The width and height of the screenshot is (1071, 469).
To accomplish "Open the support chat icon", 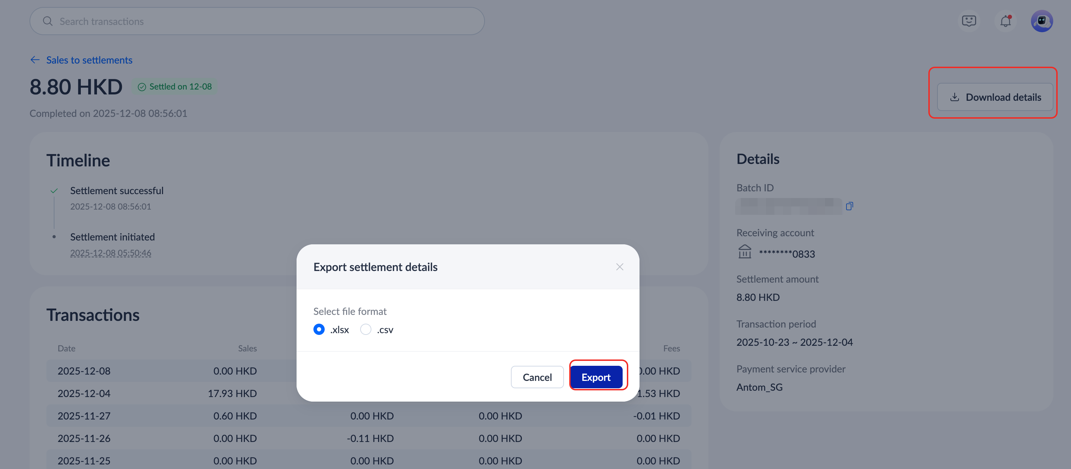I will pos(969,21).
